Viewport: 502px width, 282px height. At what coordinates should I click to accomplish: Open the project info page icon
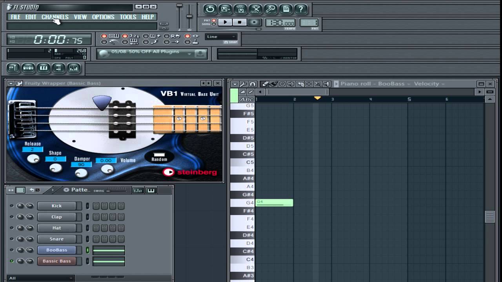(286, 9)
